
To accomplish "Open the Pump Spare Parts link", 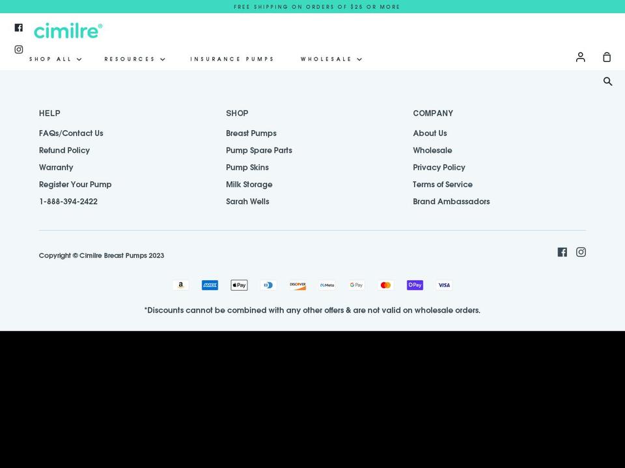I will point(259,150).
